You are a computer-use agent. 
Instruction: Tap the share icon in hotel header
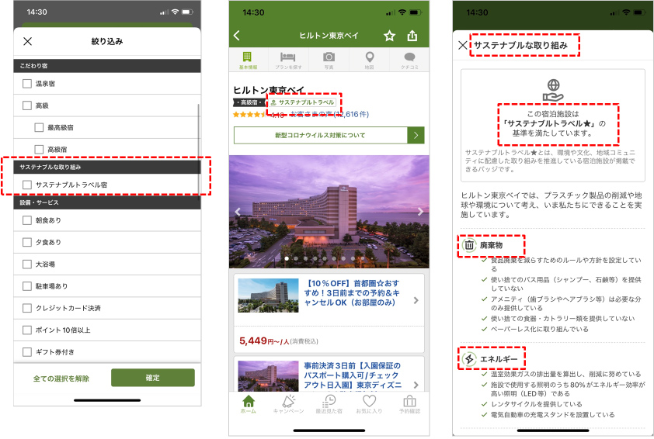pyautogui.click(x=412, y=36)
